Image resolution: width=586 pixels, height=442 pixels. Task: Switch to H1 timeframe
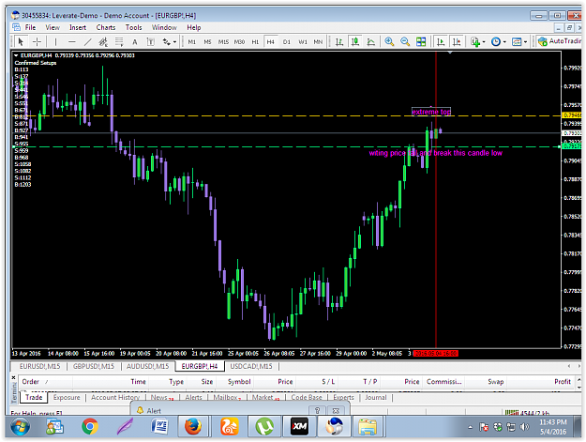(255, 42)
